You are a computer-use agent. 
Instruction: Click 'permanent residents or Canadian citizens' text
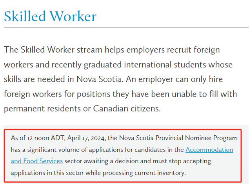(x=82, y=109)
